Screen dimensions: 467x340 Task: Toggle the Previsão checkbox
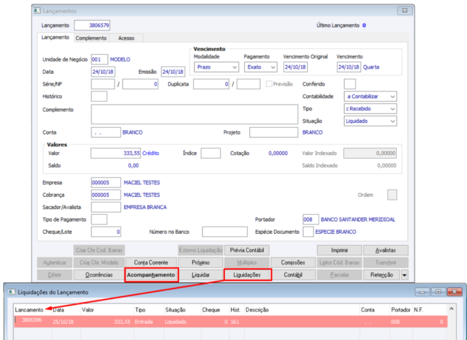[269, 84]
